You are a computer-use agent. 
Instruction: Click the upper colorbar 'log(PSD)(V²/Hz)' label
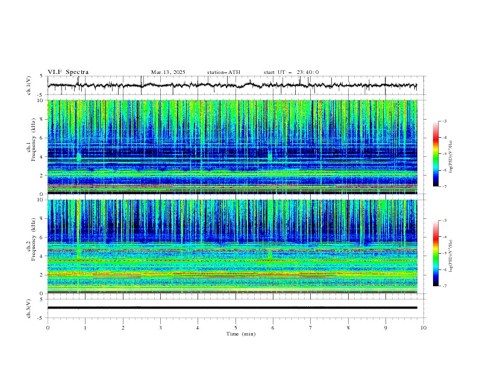451,157
